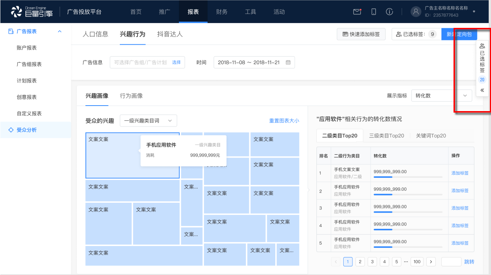The height and width of the screenshot is (275, 491).
Task: Switch to 抖音达人 tab
Action: pyautogui.click(x=170, y=34)
